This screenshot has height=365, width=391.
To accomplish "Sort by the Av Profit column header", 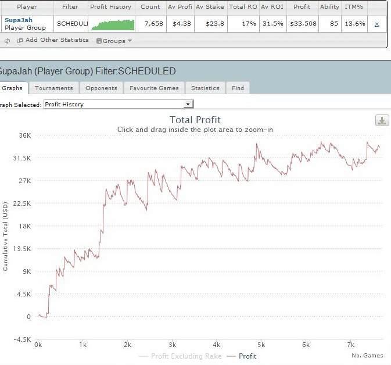I will coord(180,7).
